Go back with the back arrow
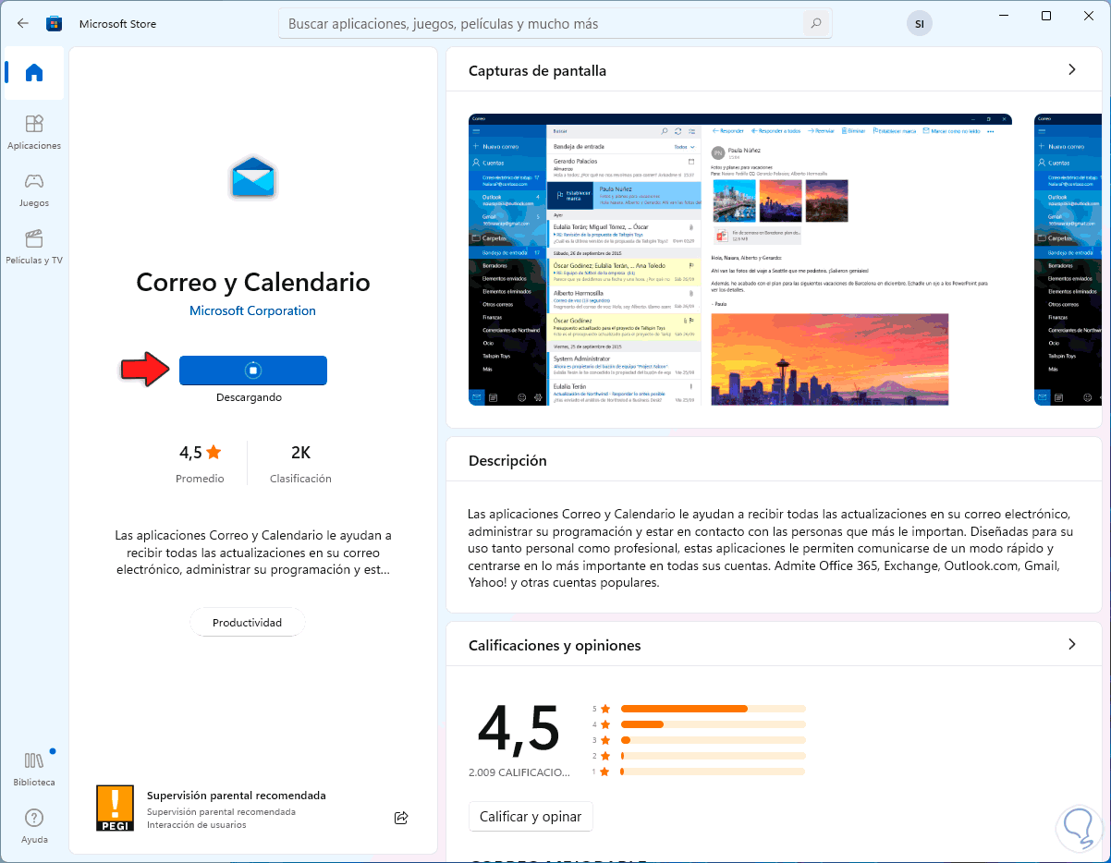This screenshot has width=1111, height=863. coord(23,23)
